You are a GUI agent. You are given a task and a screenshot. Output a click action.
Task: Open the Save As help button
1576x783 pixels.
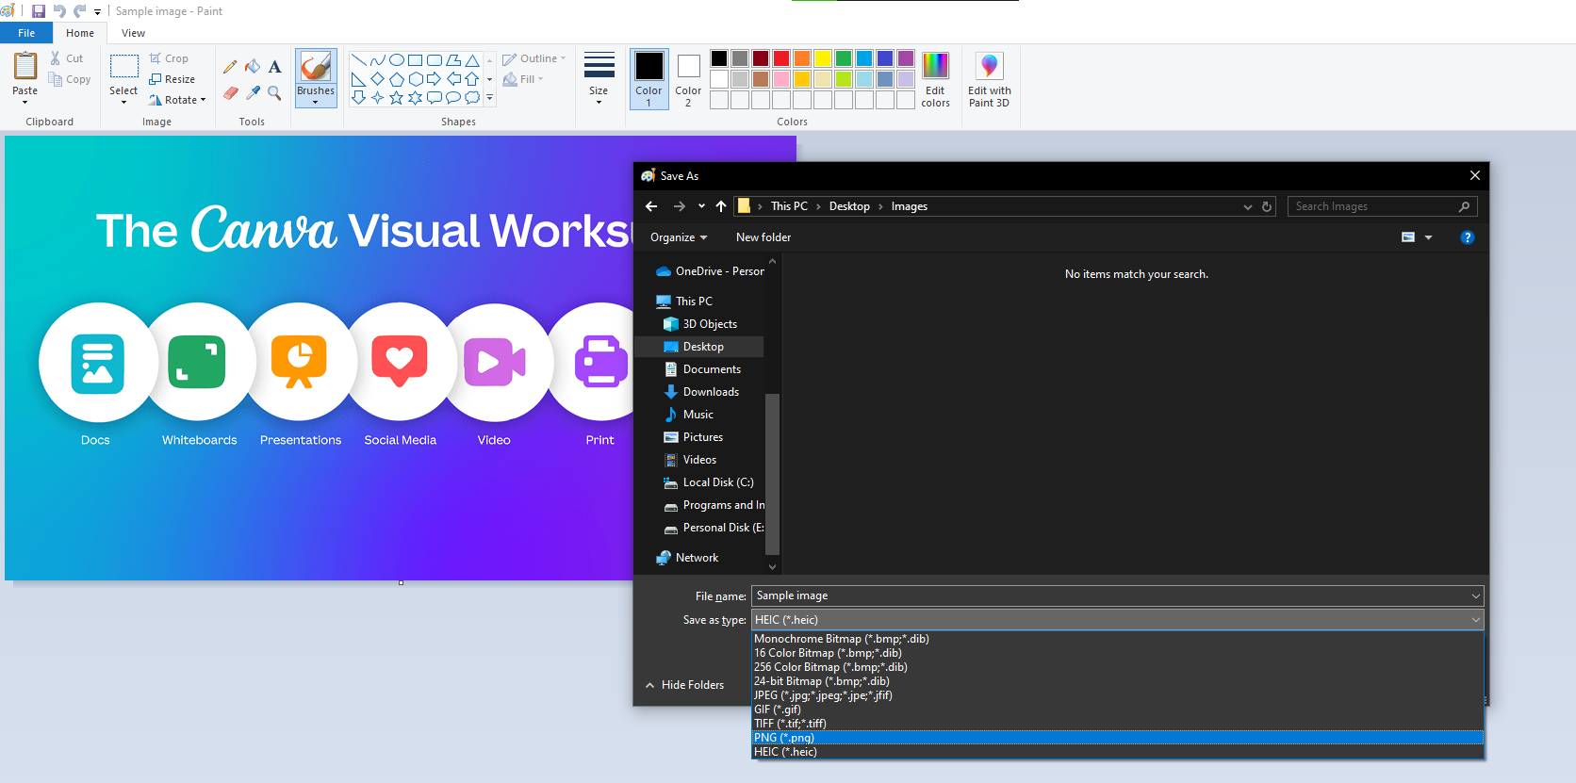1467,237
